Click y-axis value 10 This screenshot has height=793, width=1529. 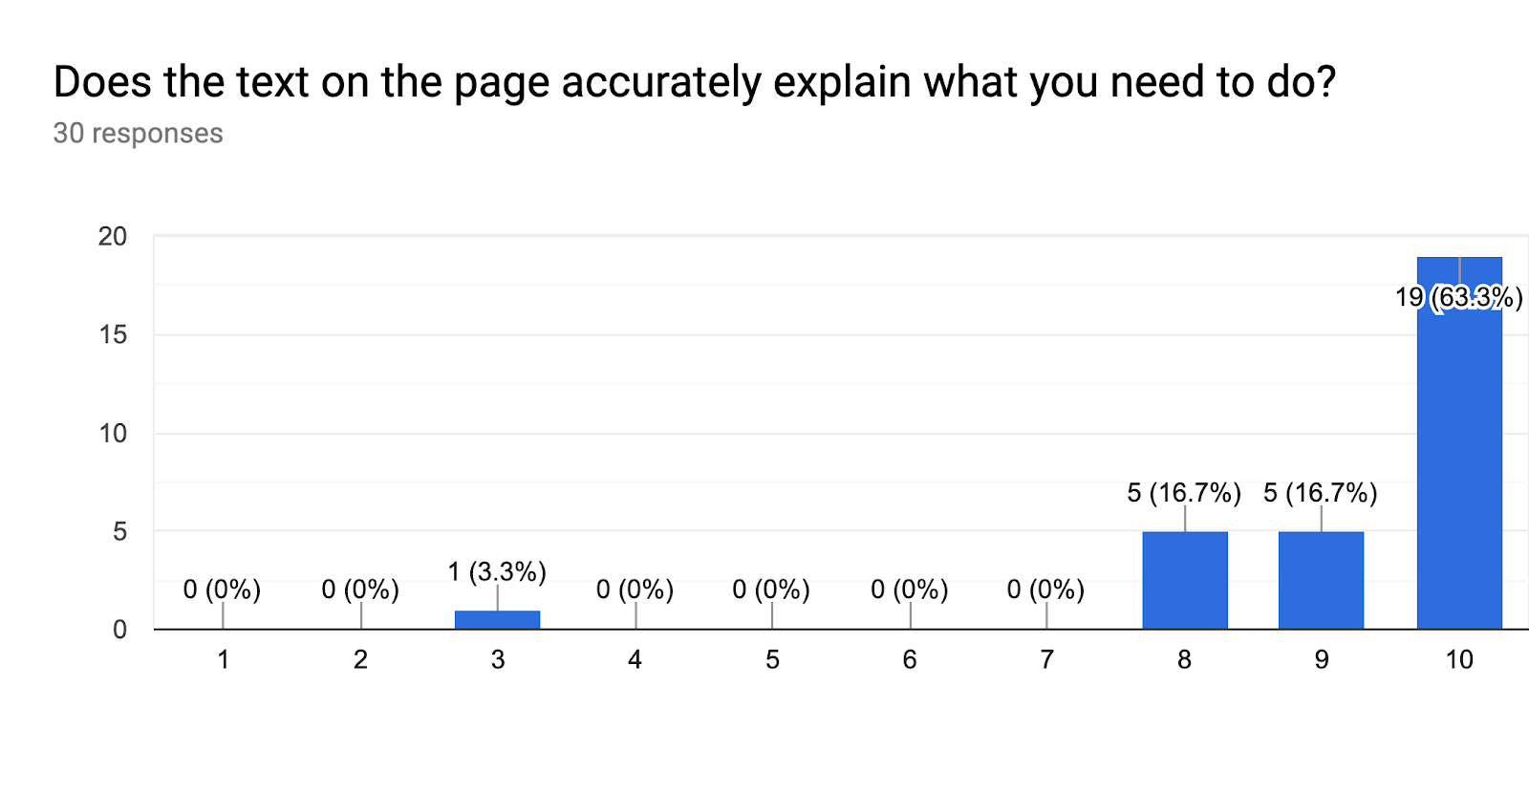[113, 433]
